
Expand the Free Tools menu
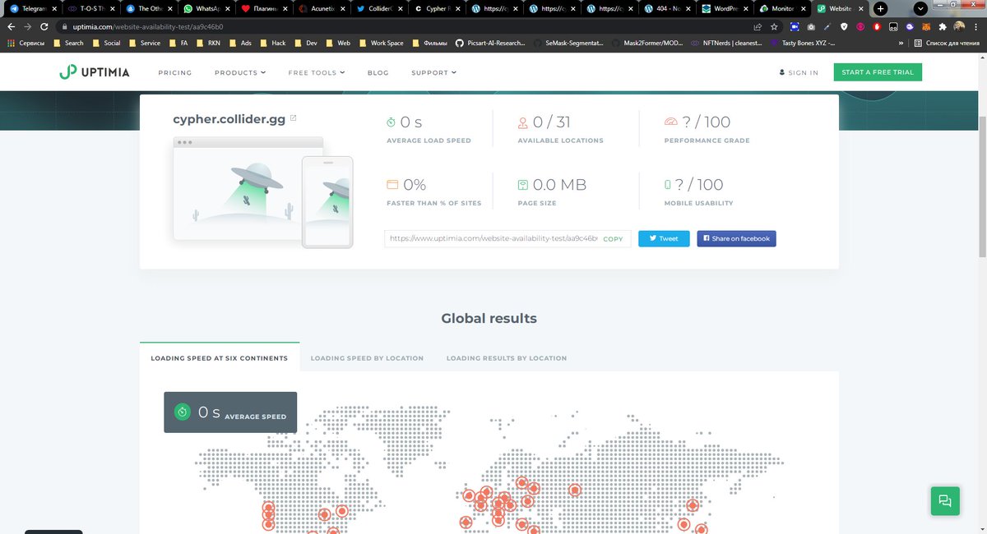point(317,72)
